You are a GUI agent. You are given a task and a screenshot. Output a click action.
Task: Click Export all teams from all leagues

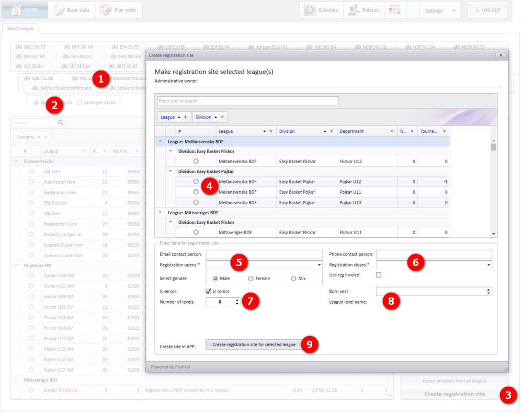[454, 381]
